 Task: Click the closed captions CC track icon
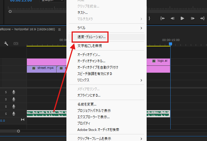click(16, 44)
